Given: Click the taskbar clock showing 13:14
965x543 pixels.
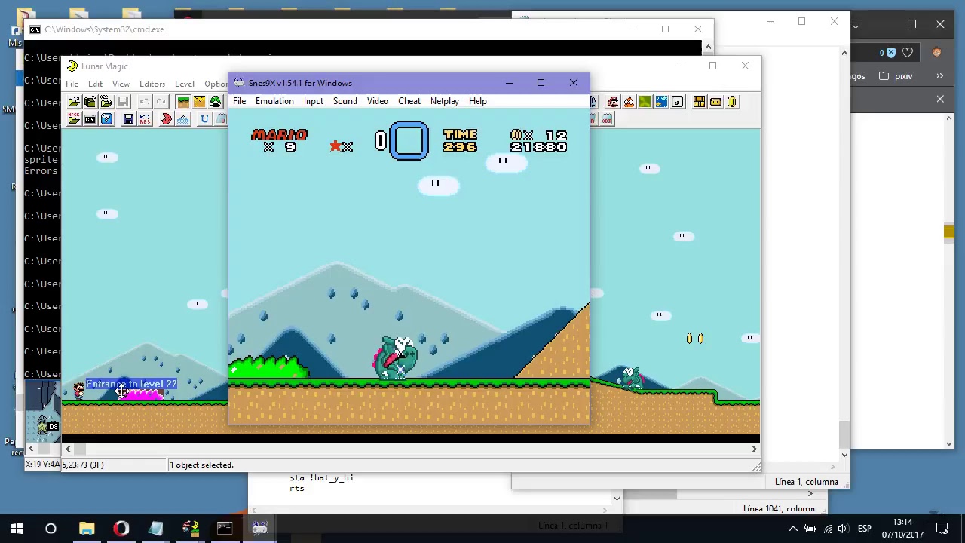Looking at the screenshot, I should pos(902,529).
